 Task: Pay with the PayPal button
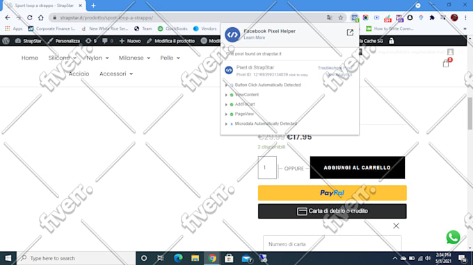coord(332,193)
